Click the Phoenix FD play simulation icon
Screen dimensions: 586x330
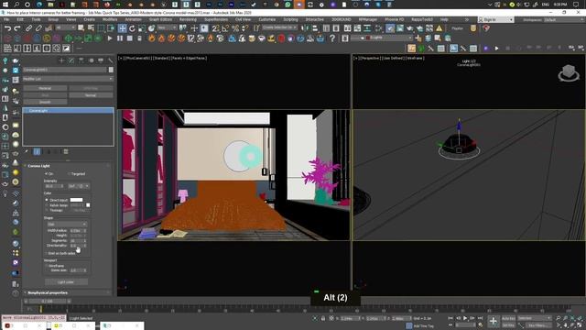[x=110, y=38]
